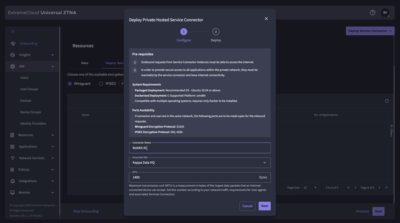
Task: Open the BV user avatar menu
Action: point(385,13)
